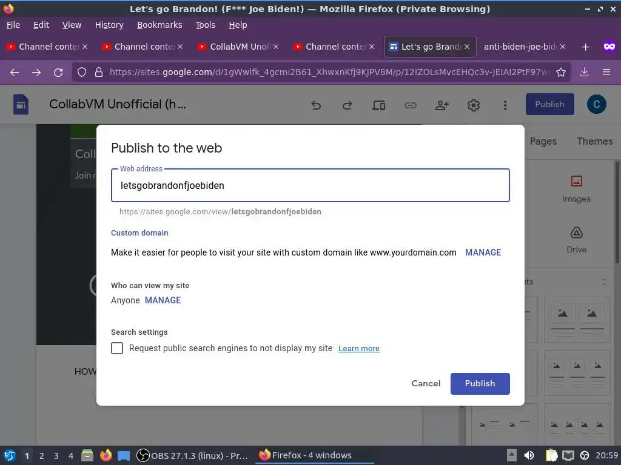This screenshot has width=621, height=465.
Task: Click the Google Sites logo icon
Action: click(21, 104)
